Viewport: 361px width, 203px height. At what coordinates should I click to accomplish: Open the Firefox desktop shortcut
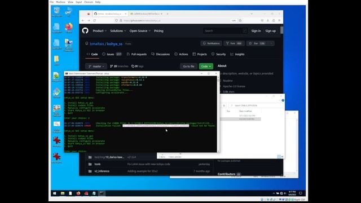[69, 28]
